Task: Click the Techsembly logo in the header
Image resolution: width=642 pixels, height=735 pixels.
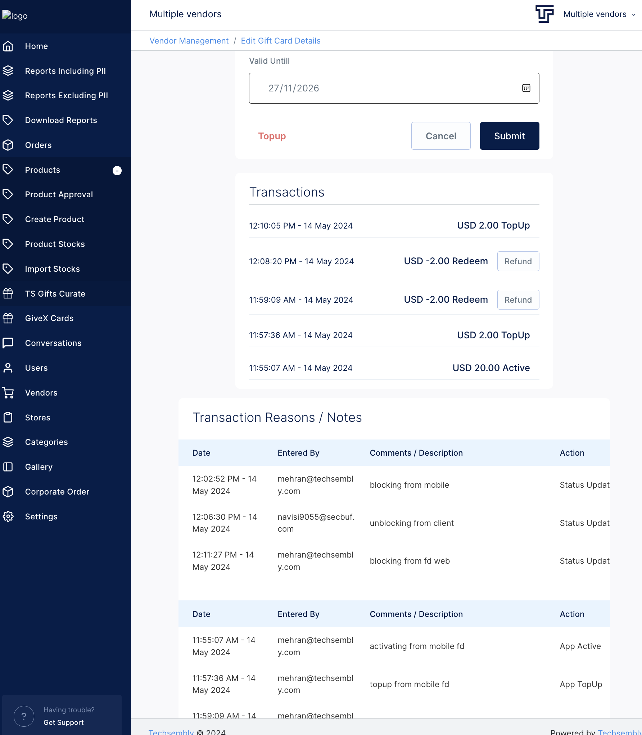Action: [x=544, y=14]
